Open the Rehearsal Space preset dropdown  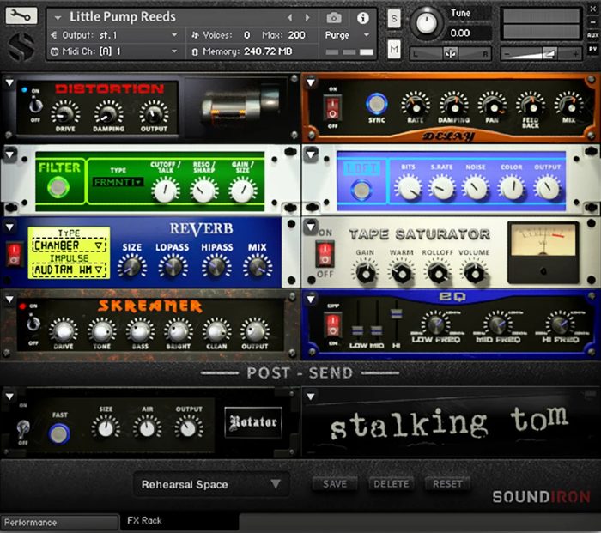211,484
